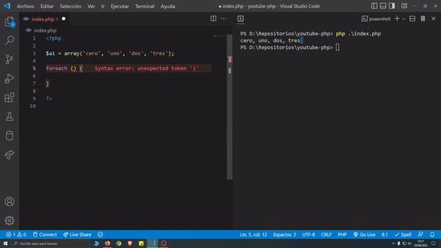Click Go Live in status bar
Image resolution: width=441 pixels, height=248 pixels.
(365, 234)
